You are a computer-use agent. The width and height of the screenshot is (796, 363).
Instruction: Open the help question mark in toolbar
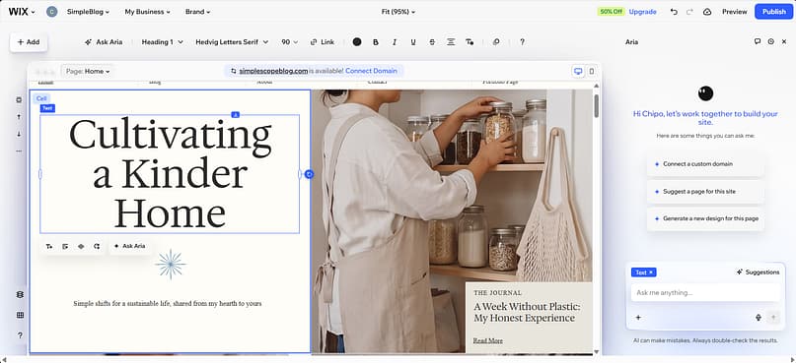(x=522, y=42)
